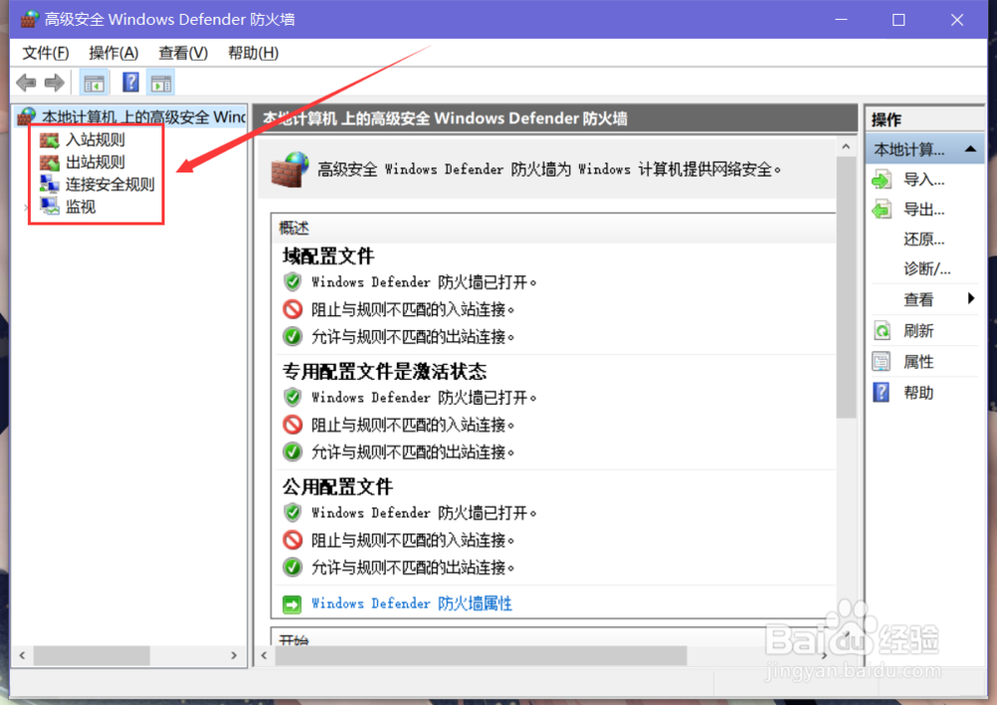Viewport: 997px width, 705px height.
Task: Click 刷新 refresh action text
Action: coord(919,331)
